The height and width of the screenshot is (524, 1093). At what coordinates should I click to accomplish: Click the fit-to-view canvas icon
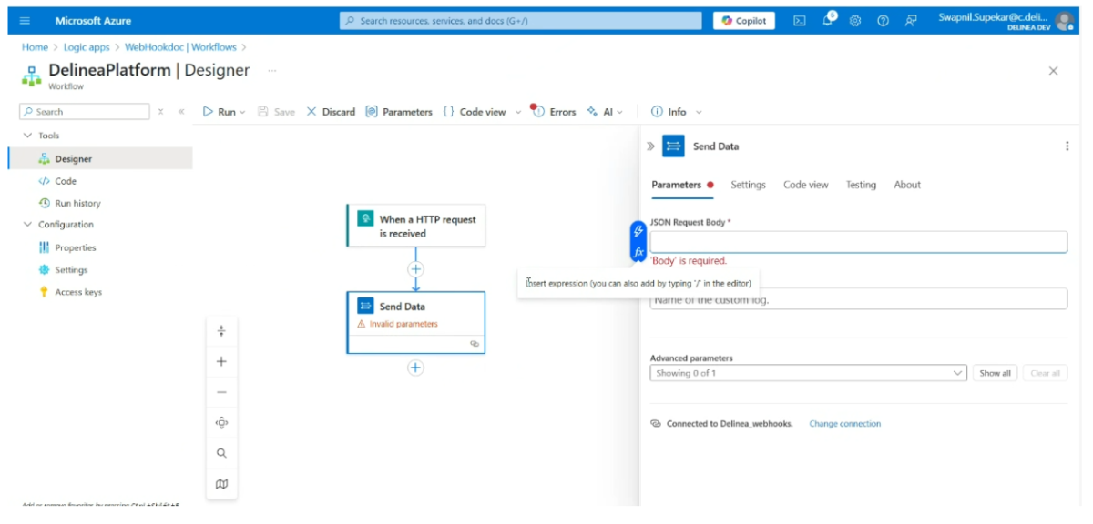[221, 423]
